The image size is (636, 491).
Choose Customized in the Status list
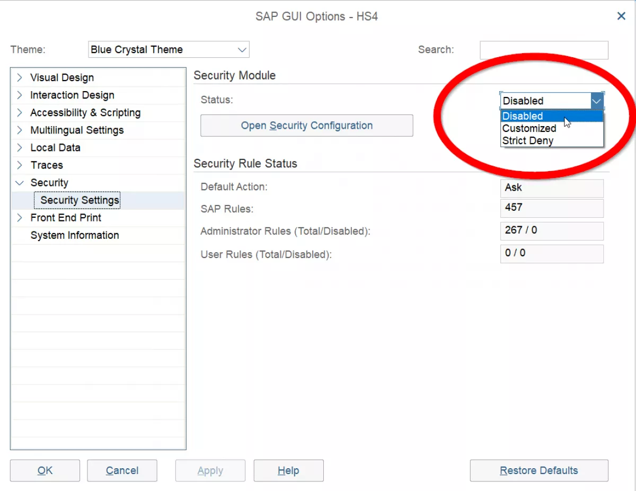click(x=552, y=128)
